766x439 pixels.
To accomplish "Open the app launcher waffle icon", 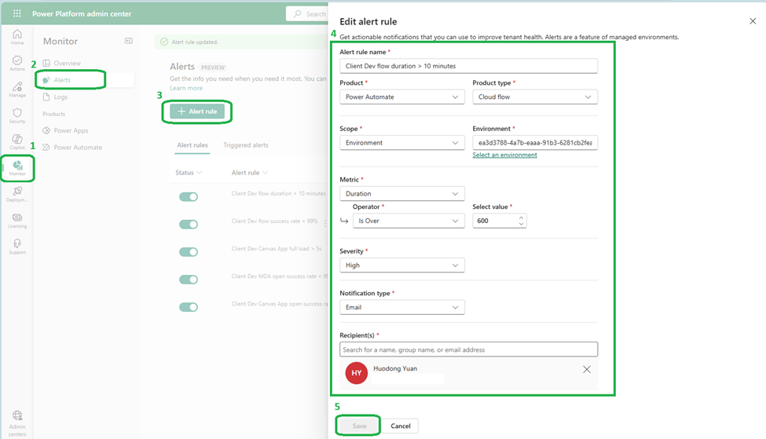I will tap(17, 13).
